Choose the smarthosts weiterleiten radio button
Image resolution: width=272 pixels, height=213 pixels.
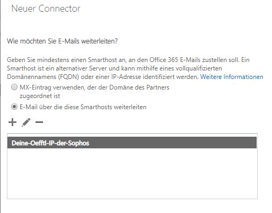pos(14,107)
